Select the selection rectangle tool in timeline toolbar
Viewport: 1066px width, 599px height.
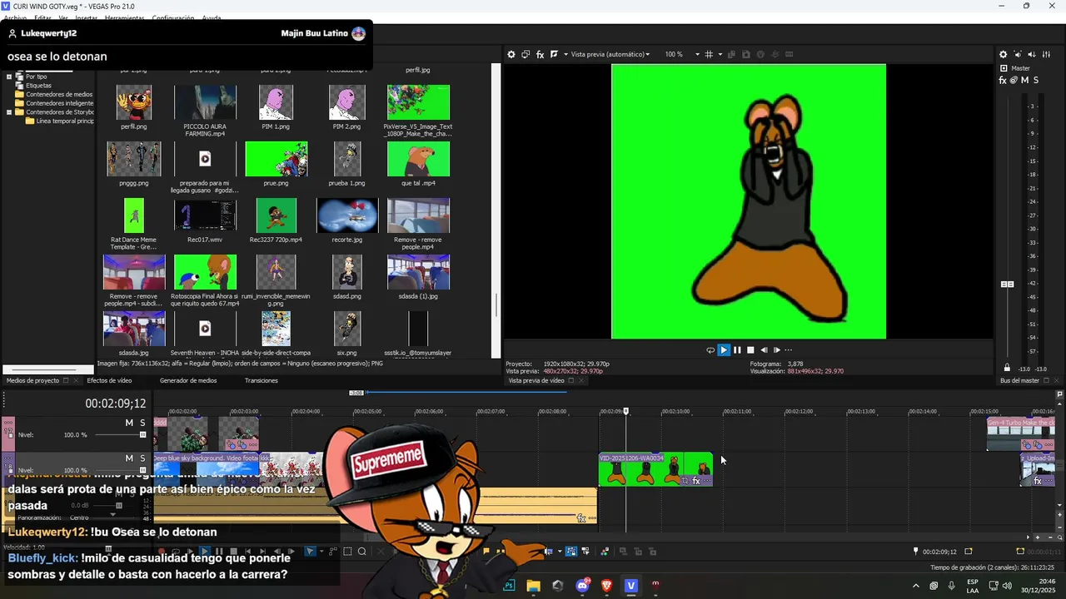[347, 551]
